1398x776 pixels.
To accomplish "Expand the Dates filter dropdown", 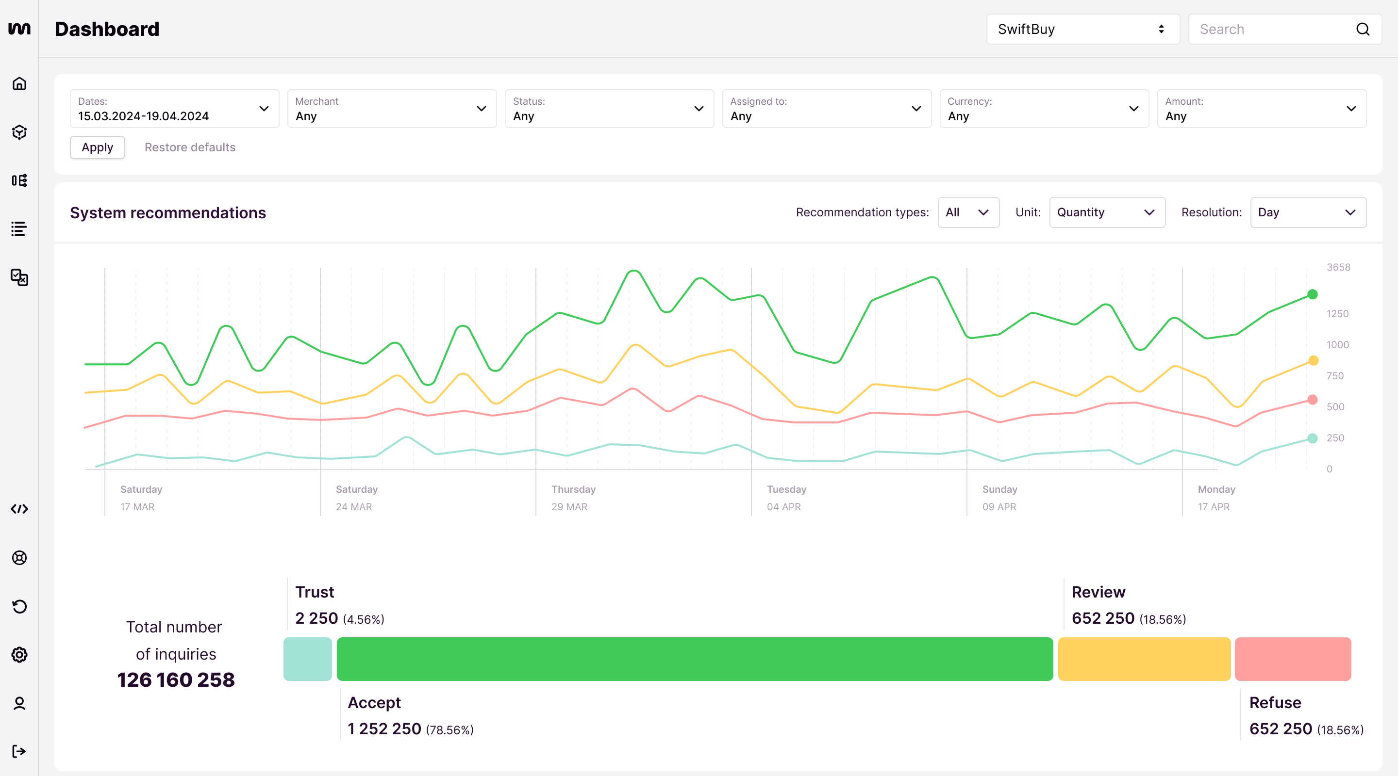I will click(x=174, y=109).
